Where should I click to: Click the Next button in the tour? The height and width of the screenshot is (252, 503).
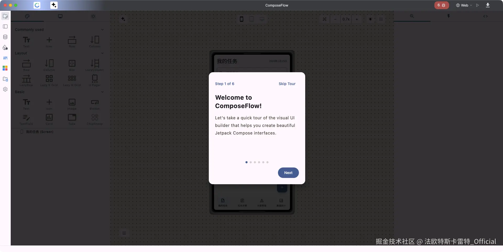click(288, 173)
